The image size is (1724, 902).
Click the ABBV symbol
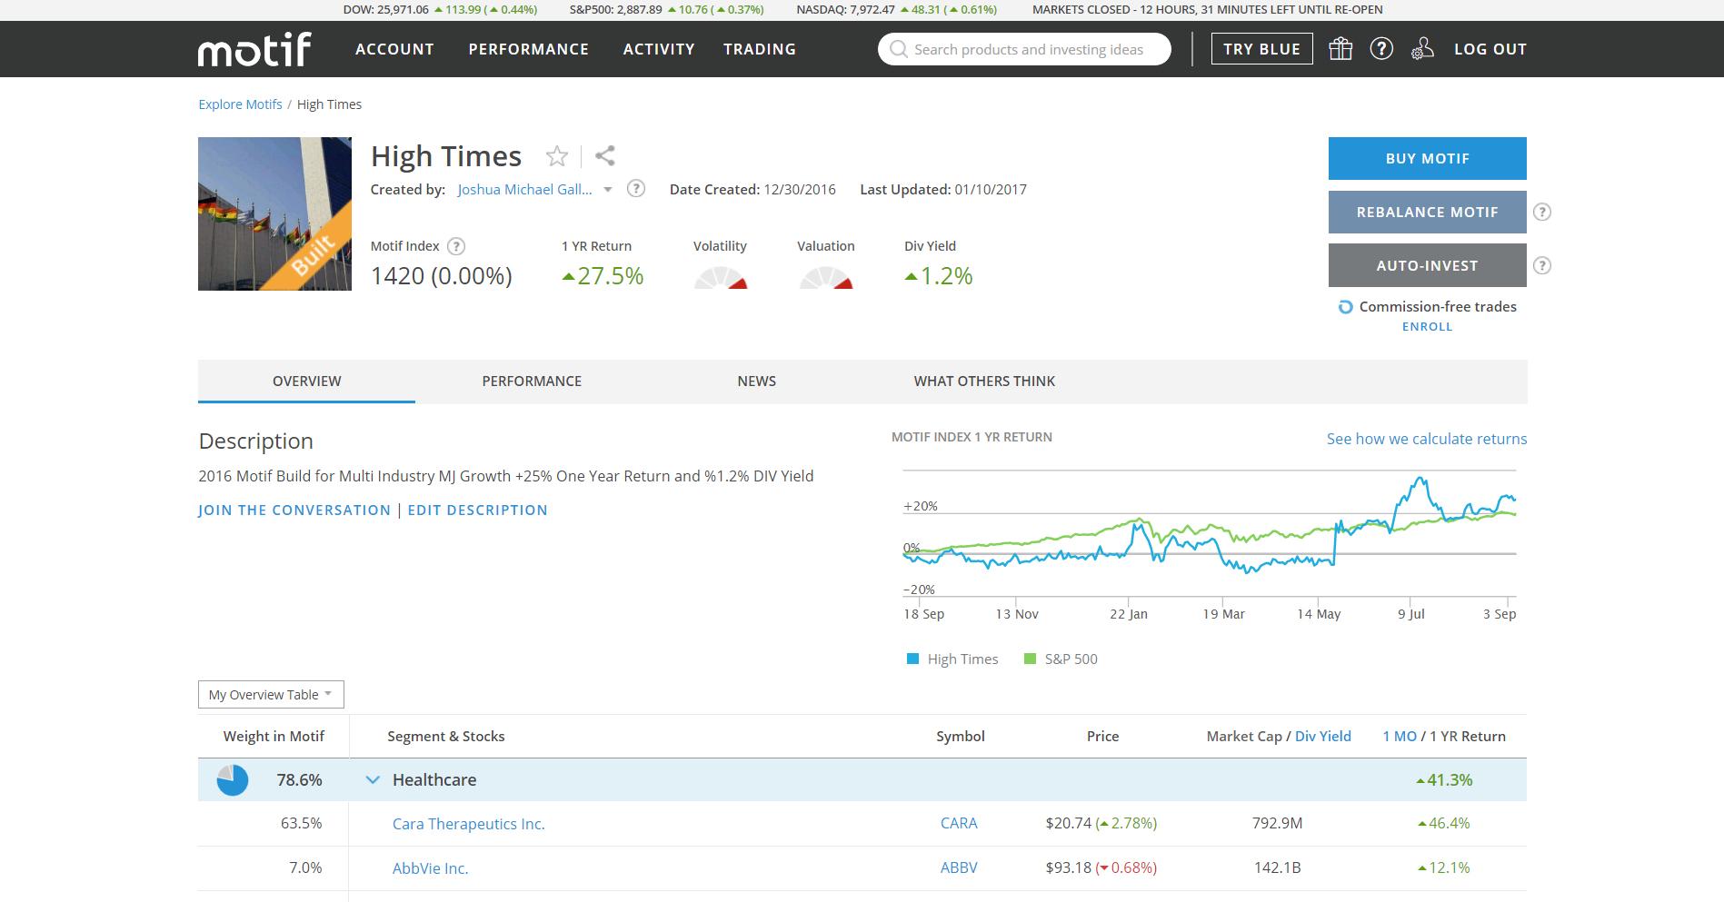tap(959, 867)
